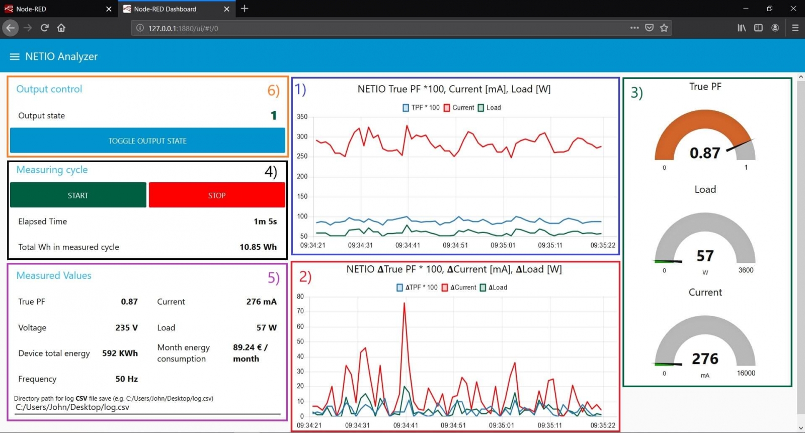Viewport: 805px width, 433px height.
Task: Restore down the browser window
Action: click(x=769, y=9)
